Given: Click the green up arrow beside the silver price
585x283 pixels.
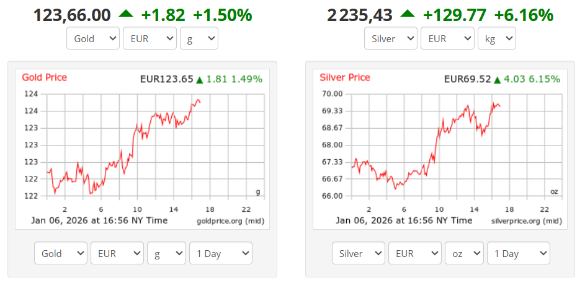Looking at the screenshot, I should click(407, 14).
